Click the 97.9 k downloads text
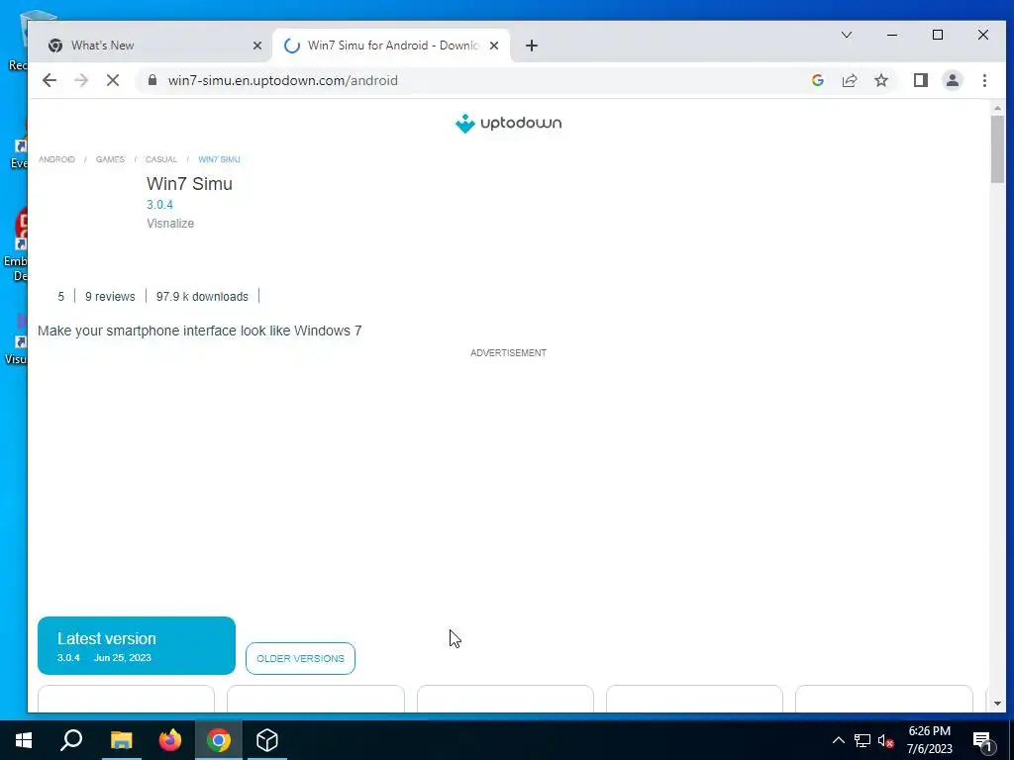 [202, 297]
